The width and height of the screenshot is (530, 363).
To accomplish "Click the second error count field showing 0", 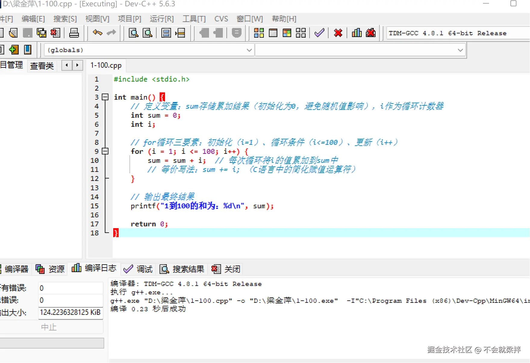I will (70, 300).
